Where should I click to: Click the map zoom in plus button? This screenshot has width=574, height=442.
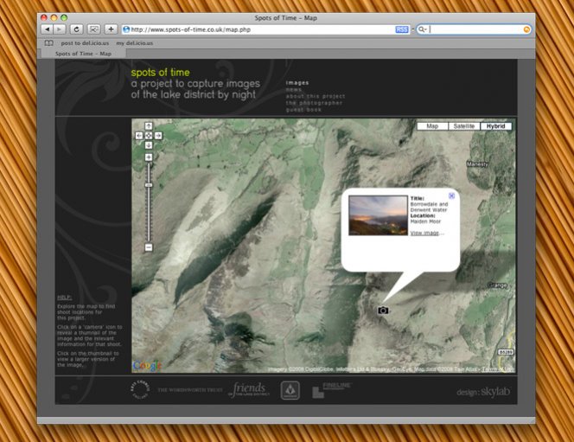click(x=149, y=157)
